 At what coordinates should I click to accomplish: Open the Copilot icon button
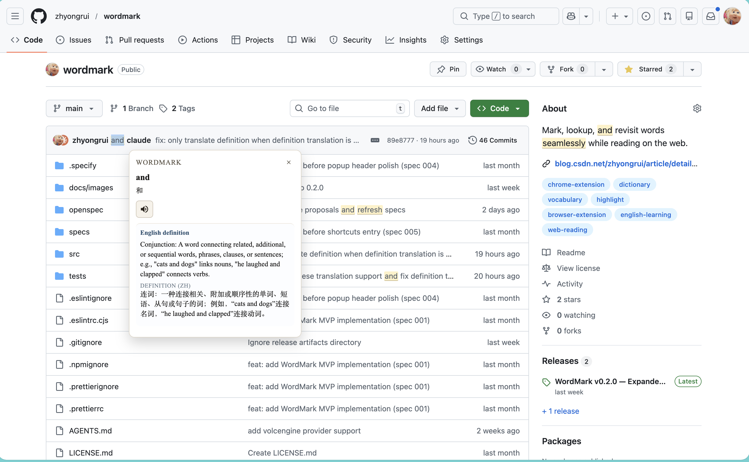tap(571, 16)
